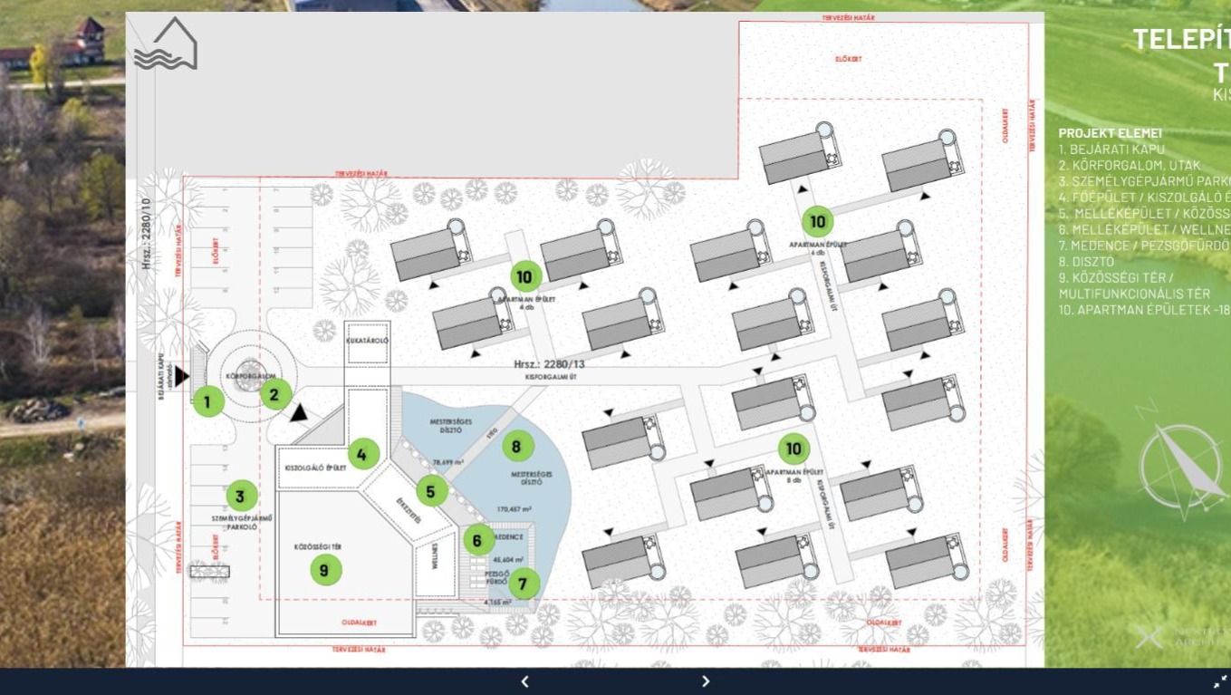Click the Kukatároló box on the plan
The image size is (1231, 695).
tap(367, 342)
